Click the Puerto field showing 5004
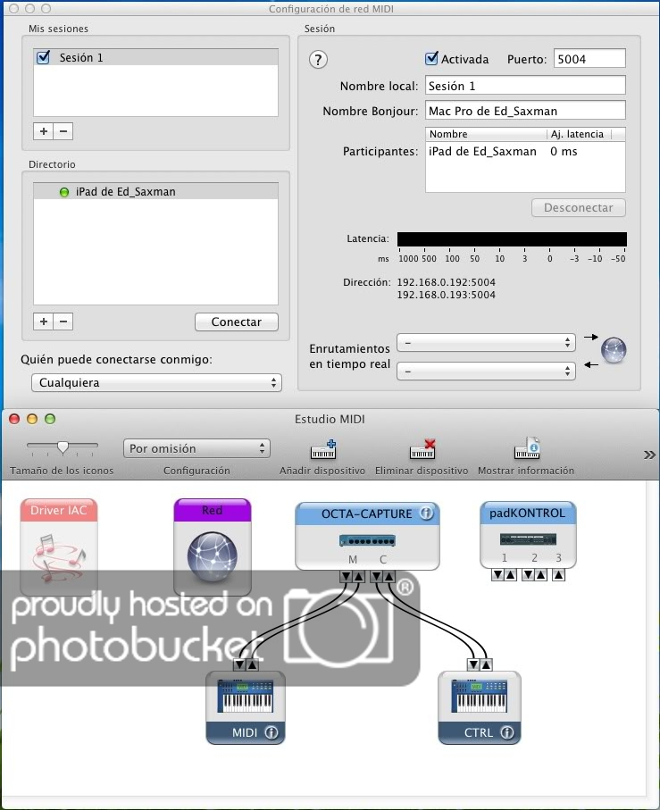 click(x=589, y=58)
